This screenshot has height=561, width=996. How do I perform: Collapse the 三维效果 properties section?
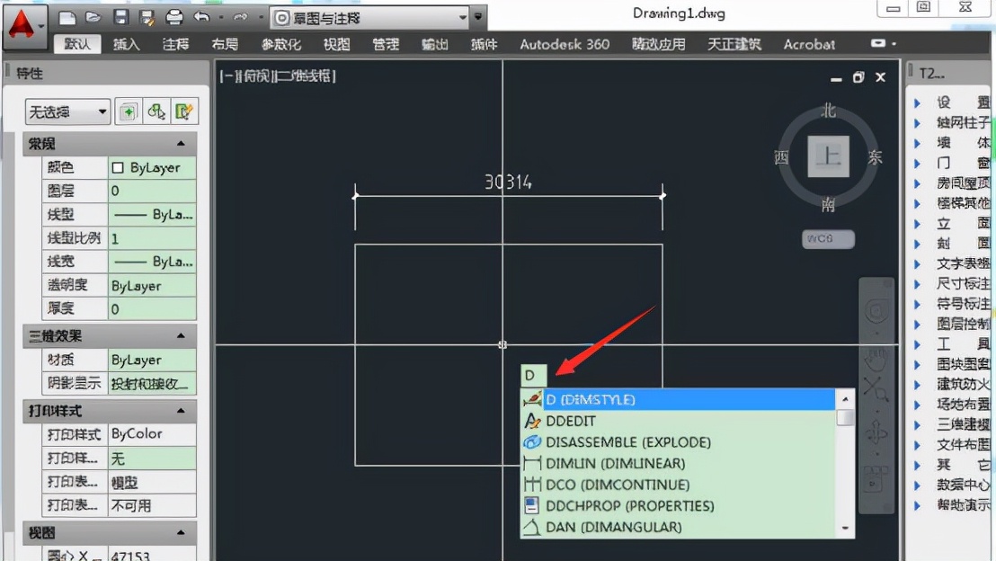[181, 335]
